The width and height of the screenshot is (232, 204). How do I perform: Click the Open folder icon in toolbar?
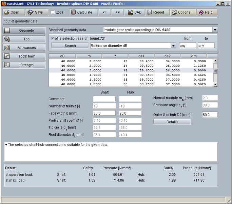(x=7, y=12)
